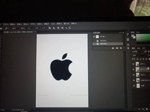Open path operations icon in options bar
Screen dimensions: 150x112
tap(50, 28)
